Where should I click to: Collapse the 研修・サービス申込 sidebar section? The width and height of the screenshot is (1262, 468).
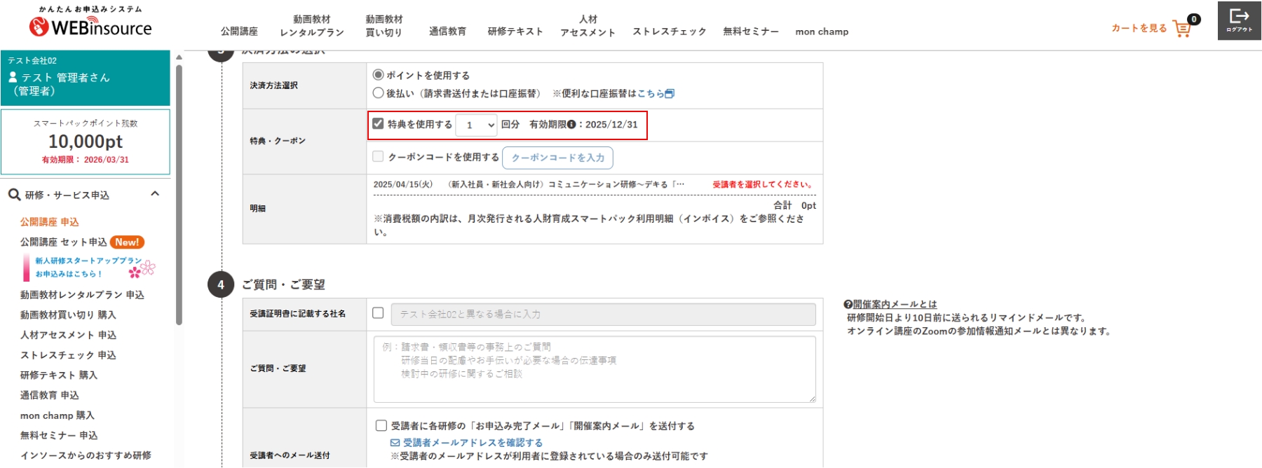[x=155, y=194]
